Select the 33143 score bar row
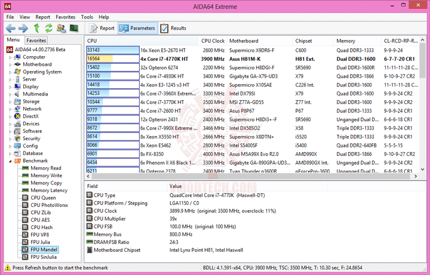Screen dimensions: 430x275 click(113, 50)
